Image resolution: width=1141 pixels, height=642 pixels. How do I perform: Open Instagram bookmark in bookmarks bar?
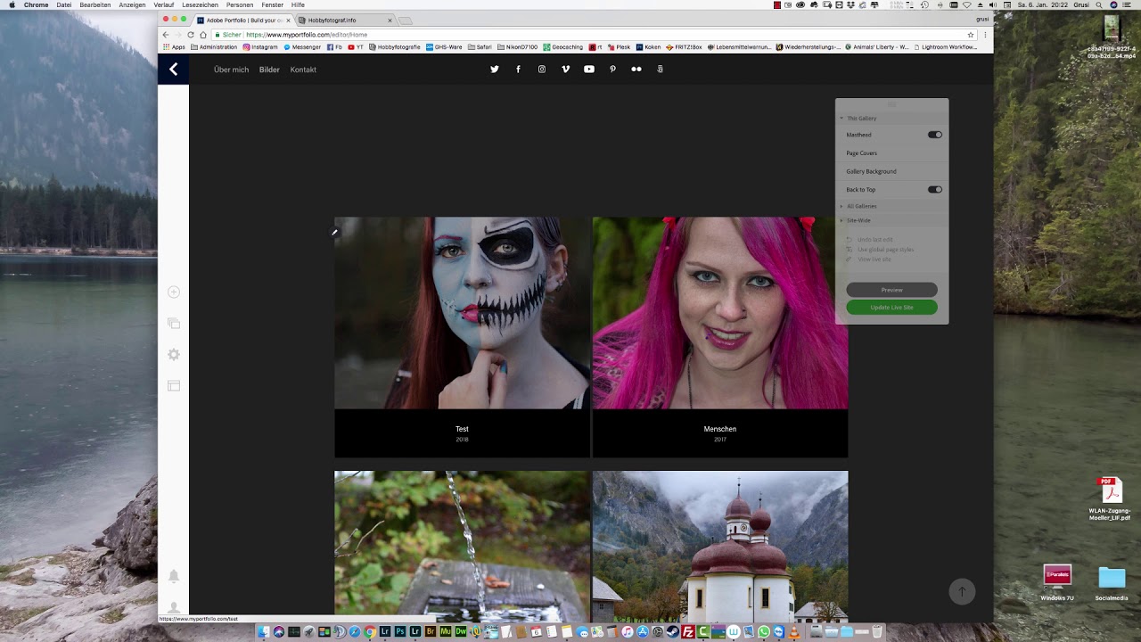pos(260,46)
